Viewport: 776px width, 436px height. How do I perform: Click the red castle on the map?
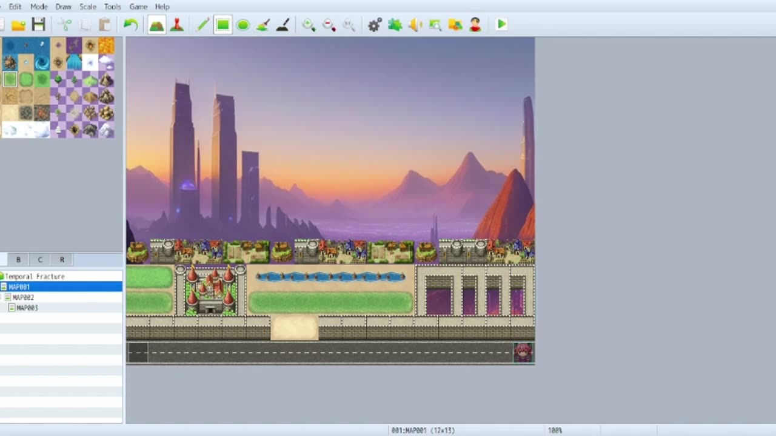(x=210, y=289)
